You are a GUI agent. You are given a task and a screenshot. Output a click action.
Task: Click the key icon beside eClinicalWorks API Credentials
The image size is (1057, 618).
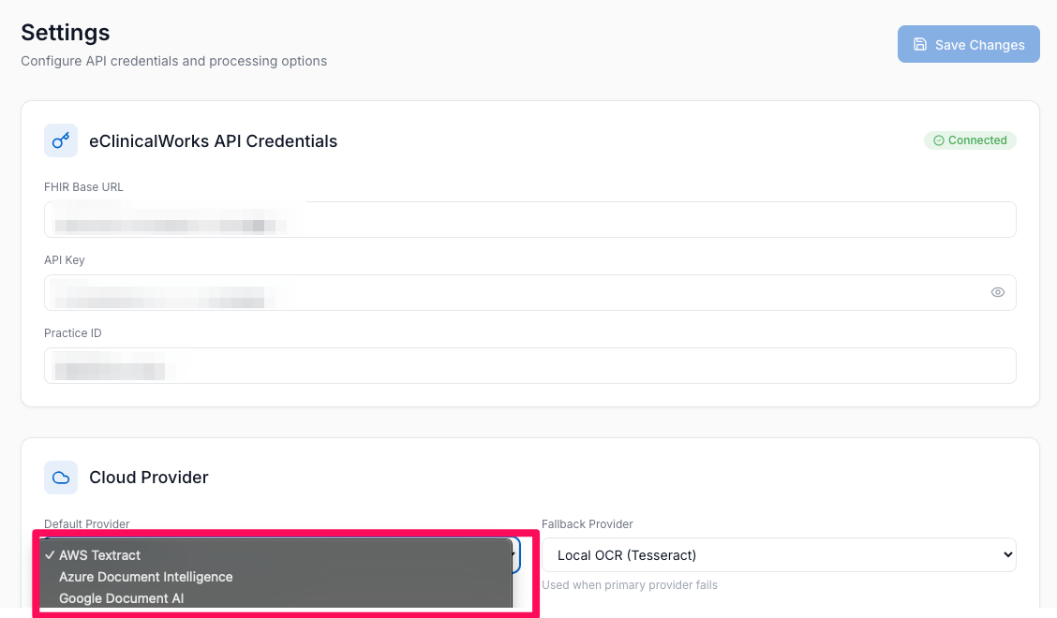[61, 140]
